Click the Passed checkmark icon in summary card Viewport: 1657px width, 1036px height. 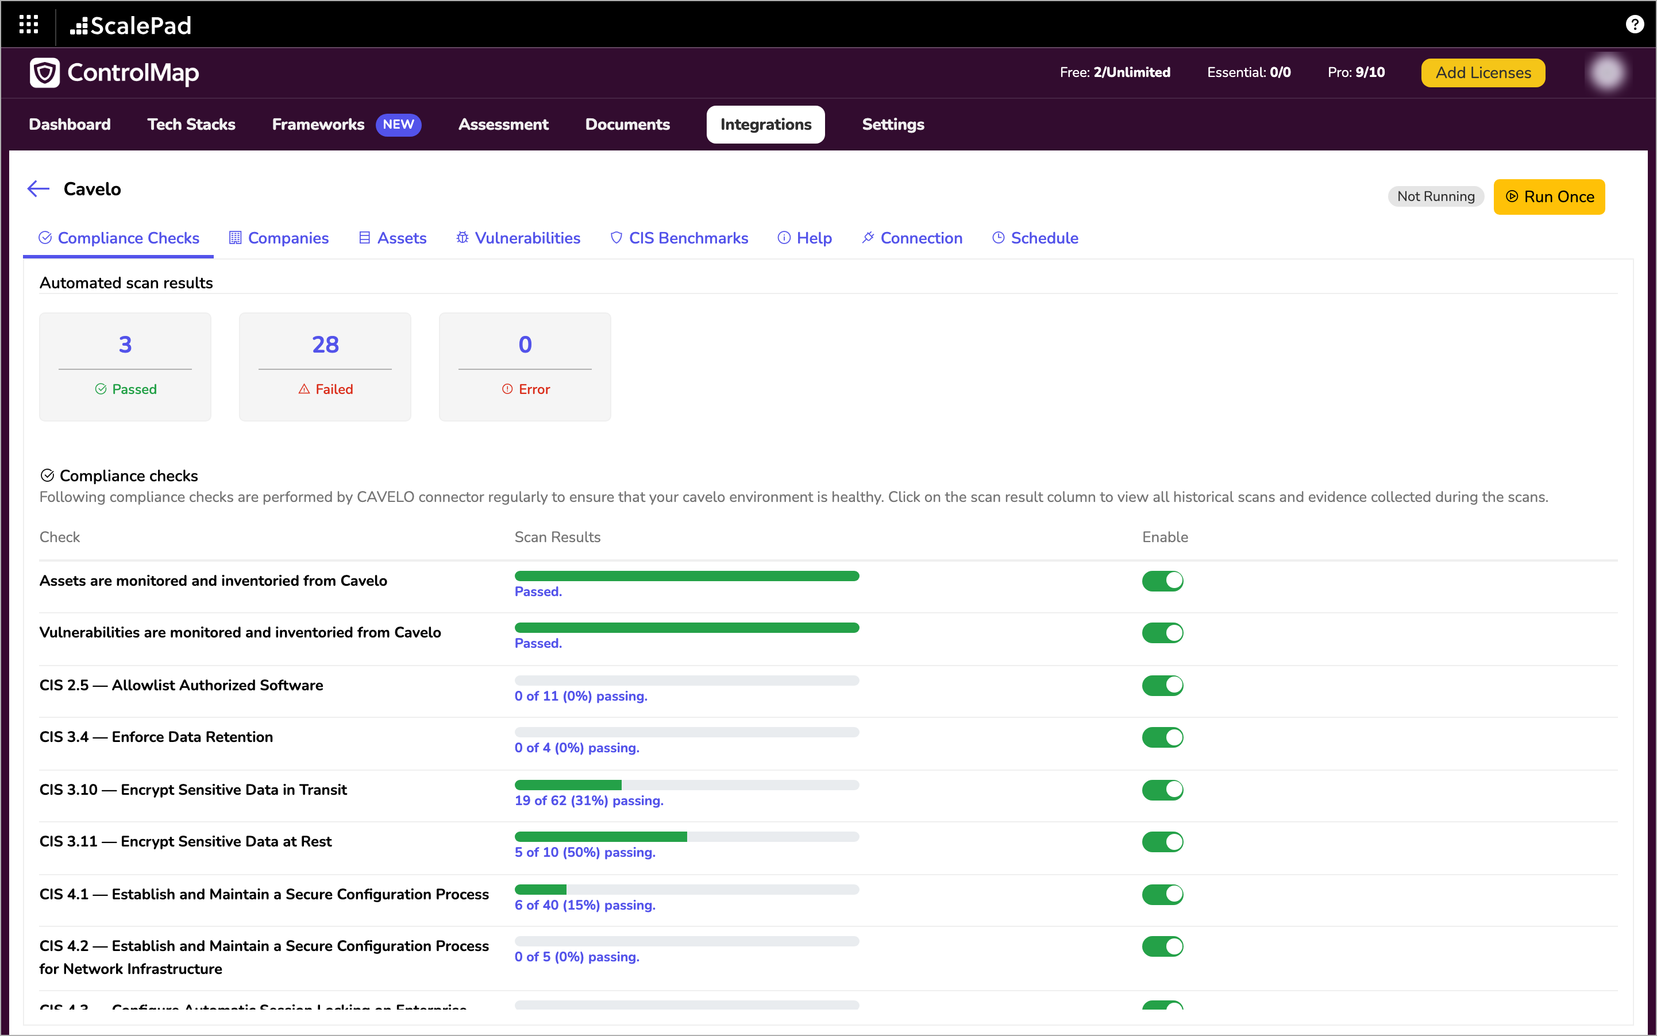[101, 389]
